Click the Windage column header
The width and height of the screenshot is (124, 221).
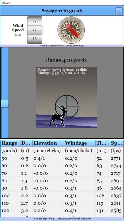point(80,143)
